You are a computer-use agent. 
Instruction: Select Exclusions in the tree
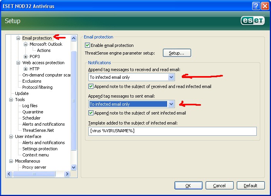(32, 81)
